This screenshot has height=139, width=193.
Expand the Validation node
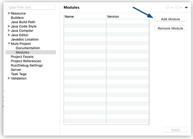(9, 78)
